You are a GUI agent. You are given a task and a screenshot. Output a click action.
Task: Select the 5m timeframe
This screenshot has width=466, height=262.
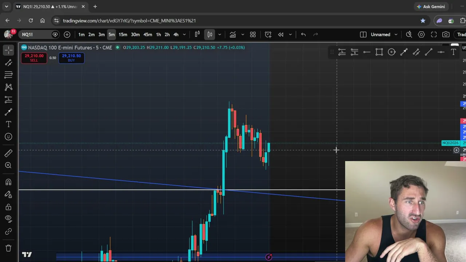(111, 35)
